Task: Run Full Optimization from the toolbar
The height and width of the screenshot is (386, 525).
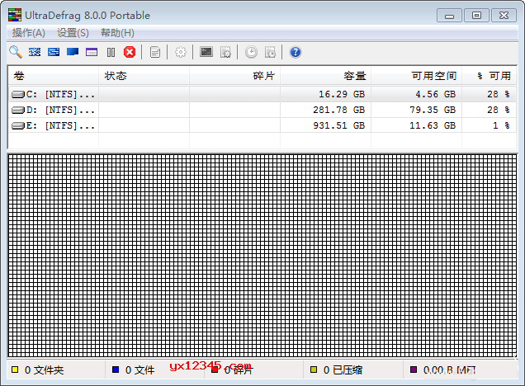Action: 73,52
